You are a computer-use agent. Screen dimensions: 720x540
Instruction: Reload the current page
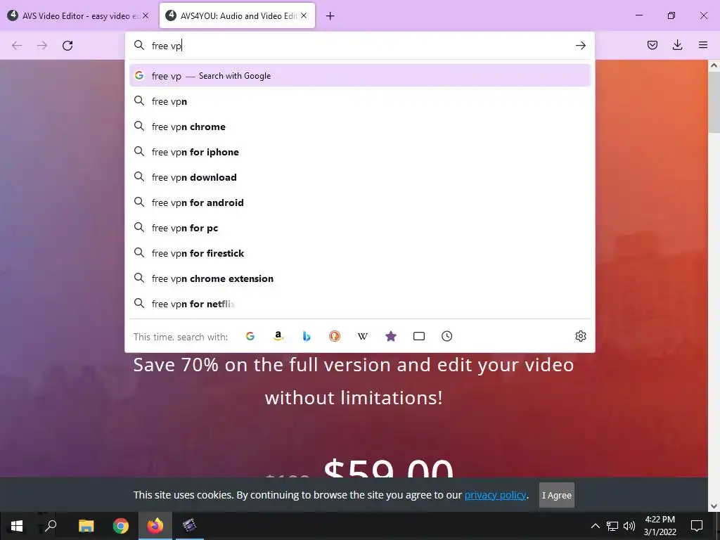pos(67,46)
